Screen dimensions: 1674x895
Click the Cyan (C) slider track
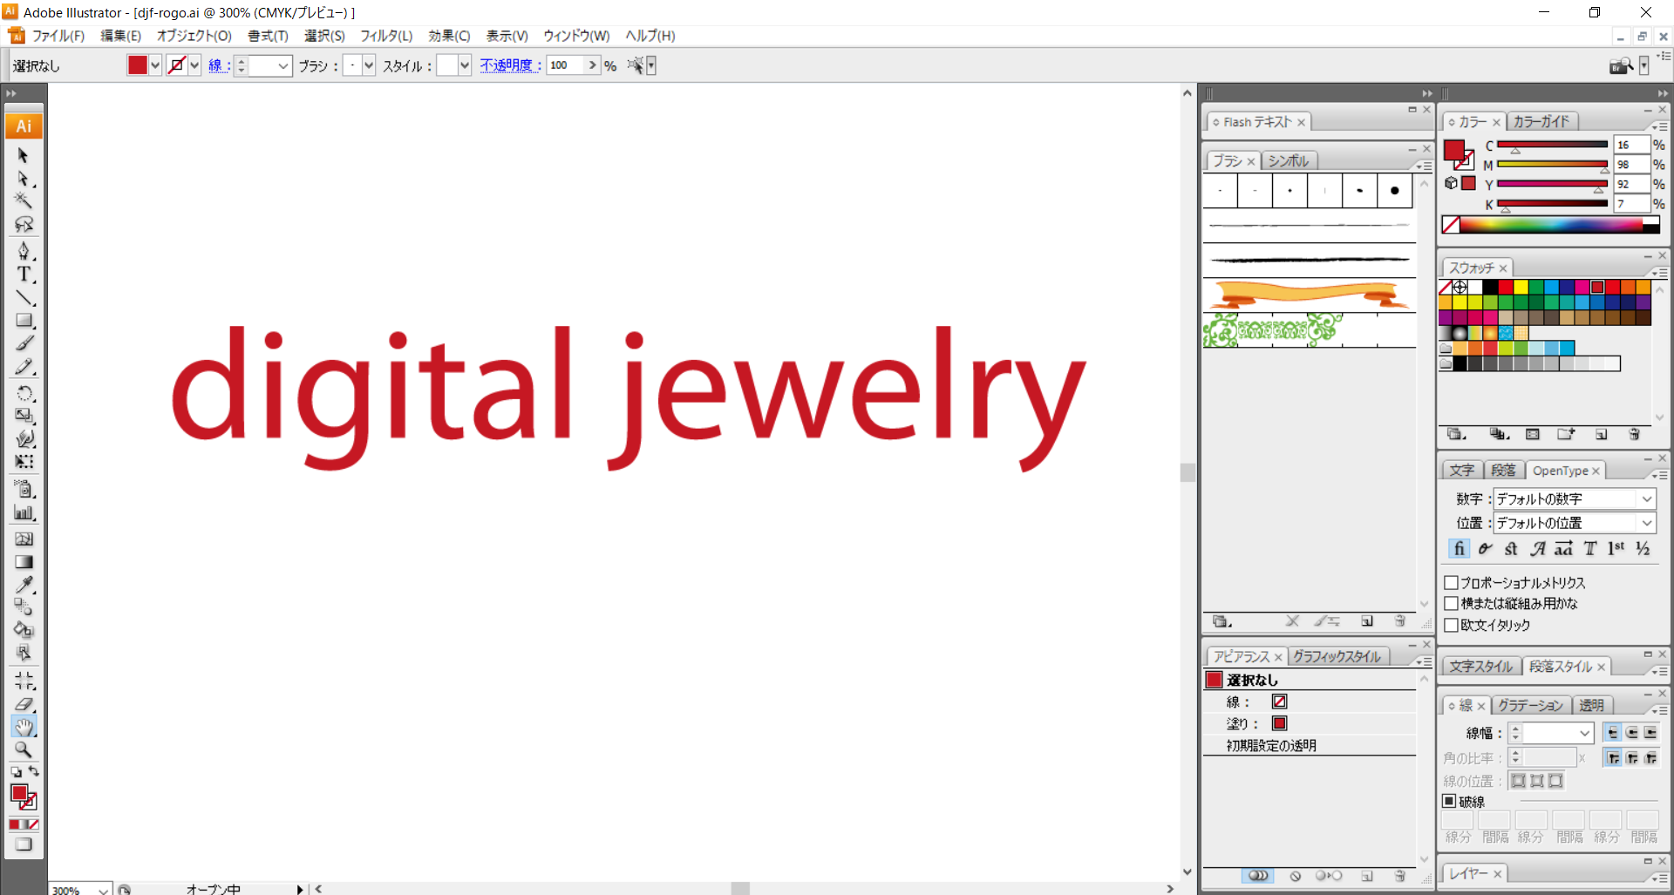[x=1552, y=145]
